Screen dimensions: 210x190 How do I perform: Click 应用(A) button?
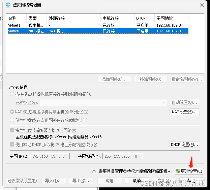[164, 181]
